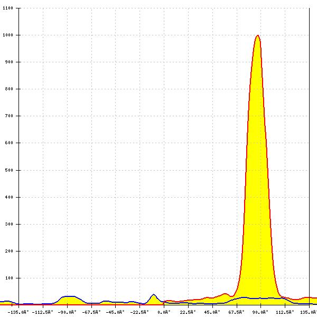Click the 112.5° x-axis label

tap(285, 312)
